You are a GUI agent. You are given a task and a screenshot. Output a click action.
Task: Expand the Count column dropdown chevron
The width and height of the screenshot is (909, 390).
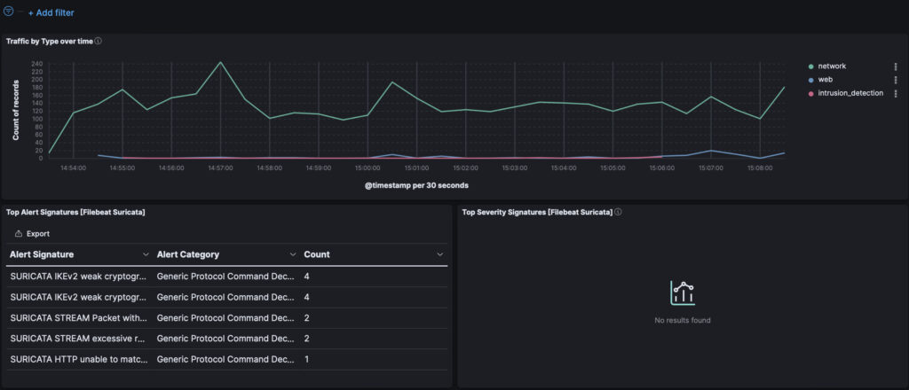439,255
